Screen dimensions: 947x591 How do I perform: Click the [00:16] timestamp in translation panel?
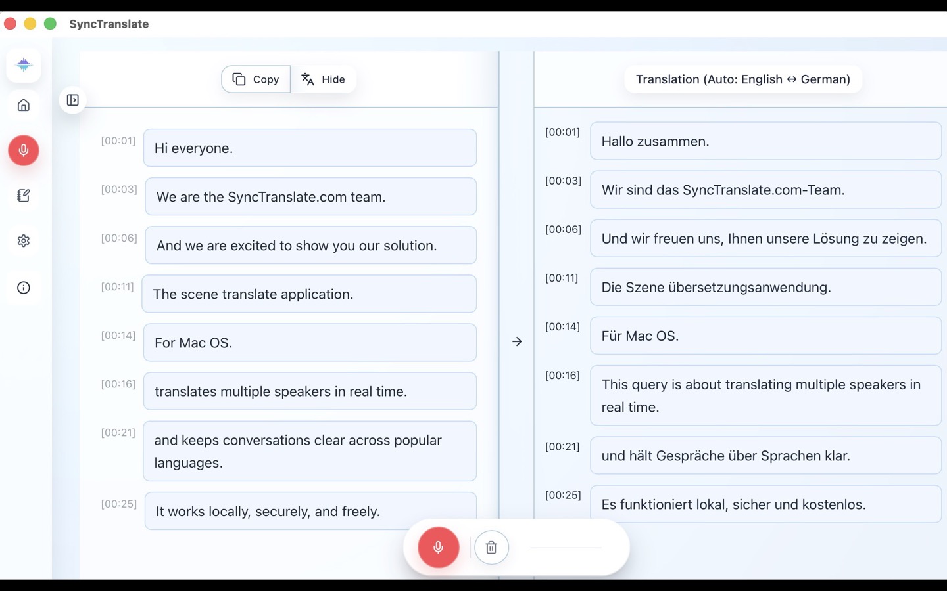(563, 375)
